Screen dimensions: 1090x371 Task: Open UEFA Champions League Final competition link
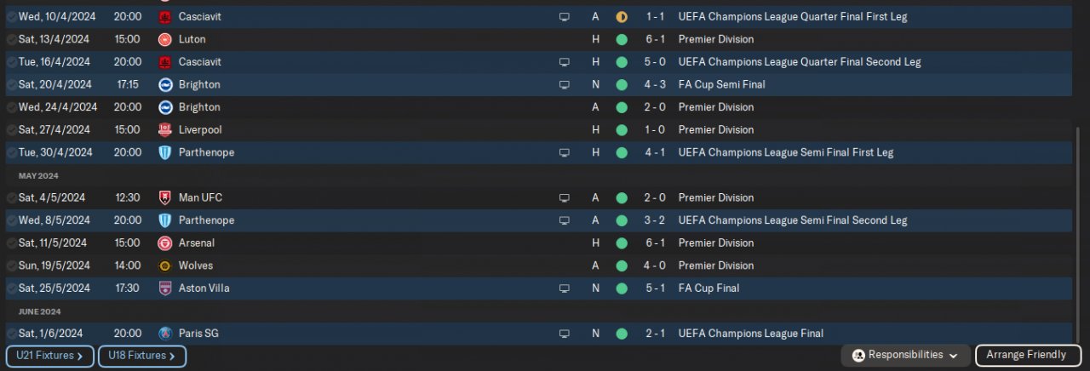[750, 334]
